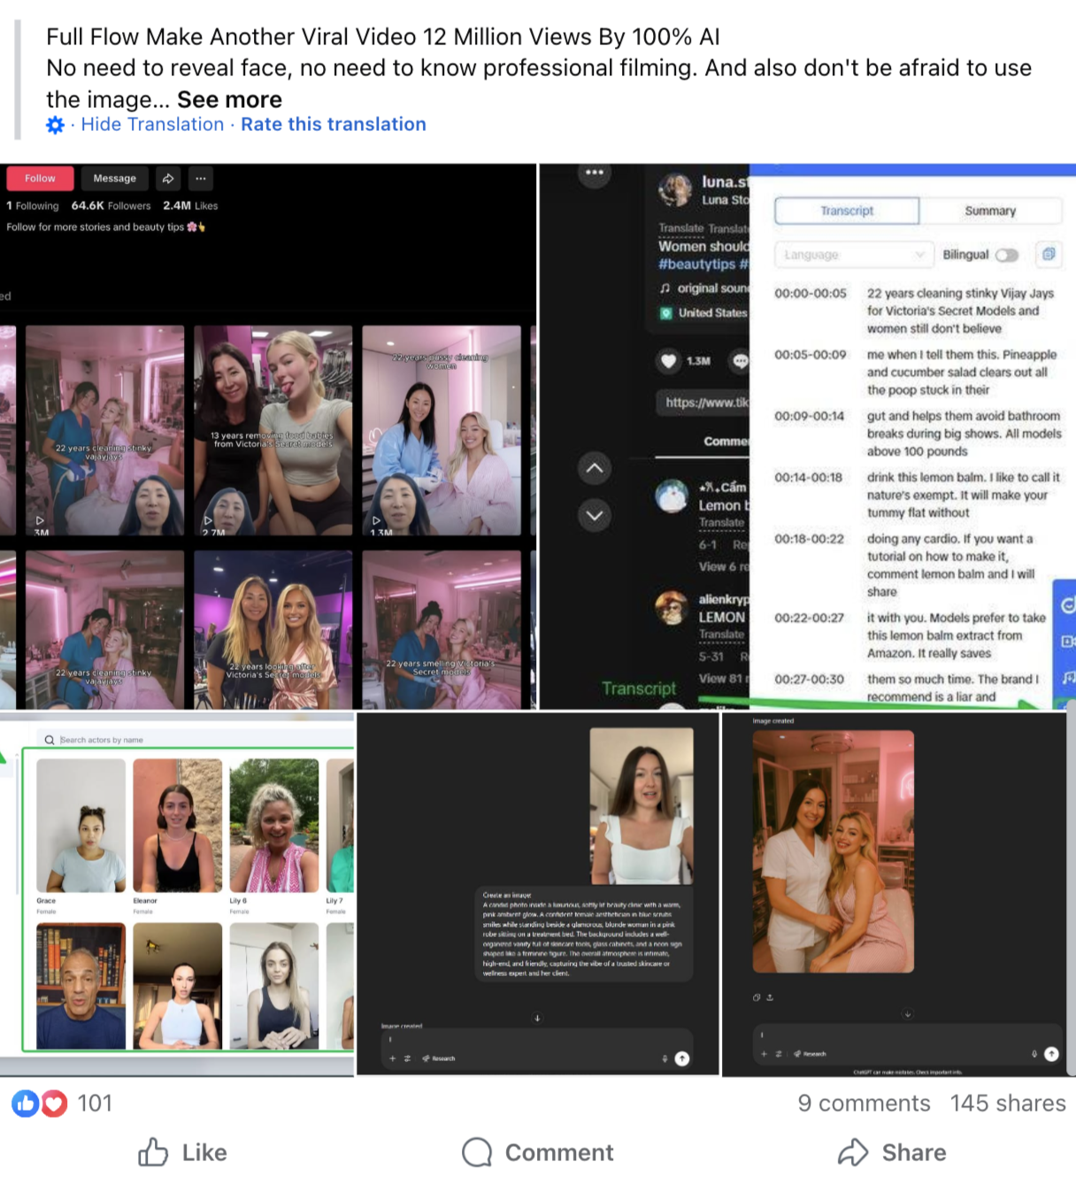Viewport: 1076px width, 1177px height.
Task: Expand post text with See more
Action: pos(229,99)
